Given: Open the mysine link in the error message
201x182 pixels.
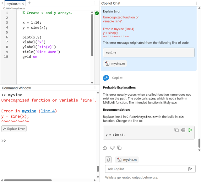Looking at the screenshot, I should pyautogui.click(x=29, y=111).
